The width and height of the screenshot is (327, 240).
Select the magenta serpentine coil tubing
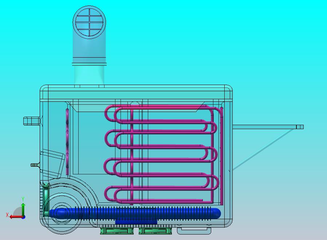click(x=162, y=154)
